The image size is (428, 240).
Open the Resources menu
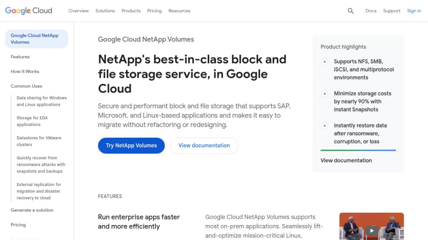tap(180, 11)
